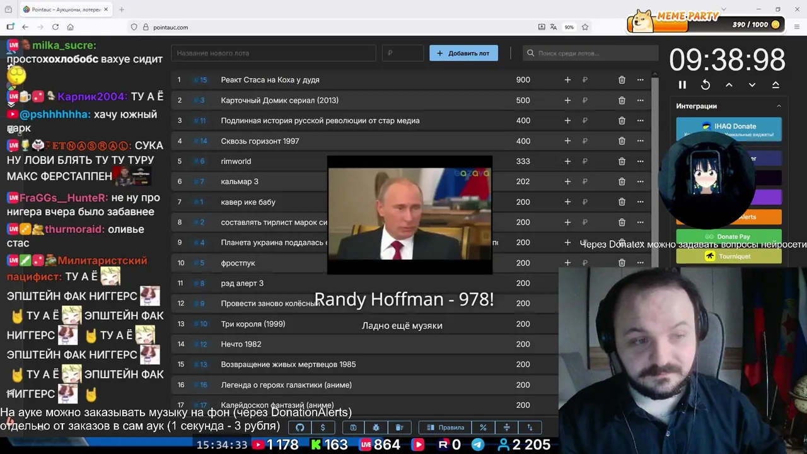
Task: Delete the Реакт Стаса на Коха lot
Action: pyautogui.click(x=622, y=80)
